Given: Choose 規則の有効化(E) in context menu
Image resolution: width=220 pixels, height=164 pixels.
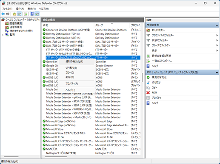Looking at the screenshot, I should tap(76, 61).
